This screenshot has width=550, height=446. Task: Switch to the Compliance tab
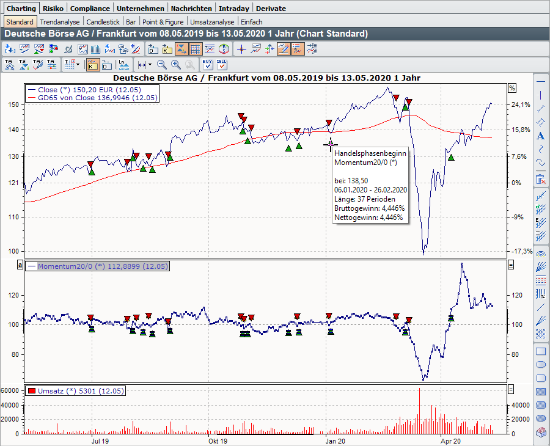point(90,9)
